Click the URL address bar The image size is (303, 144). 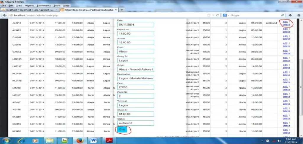click(x=108, y=15)
